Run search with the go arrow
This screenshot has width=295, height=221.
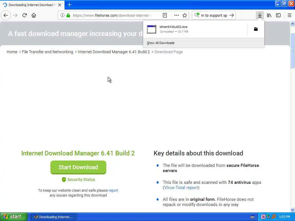(232, 15)
